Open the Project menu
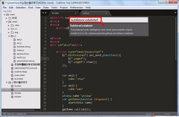 64,7
